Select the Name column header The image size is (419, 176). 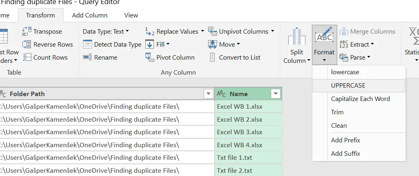[x=248, y=94]
